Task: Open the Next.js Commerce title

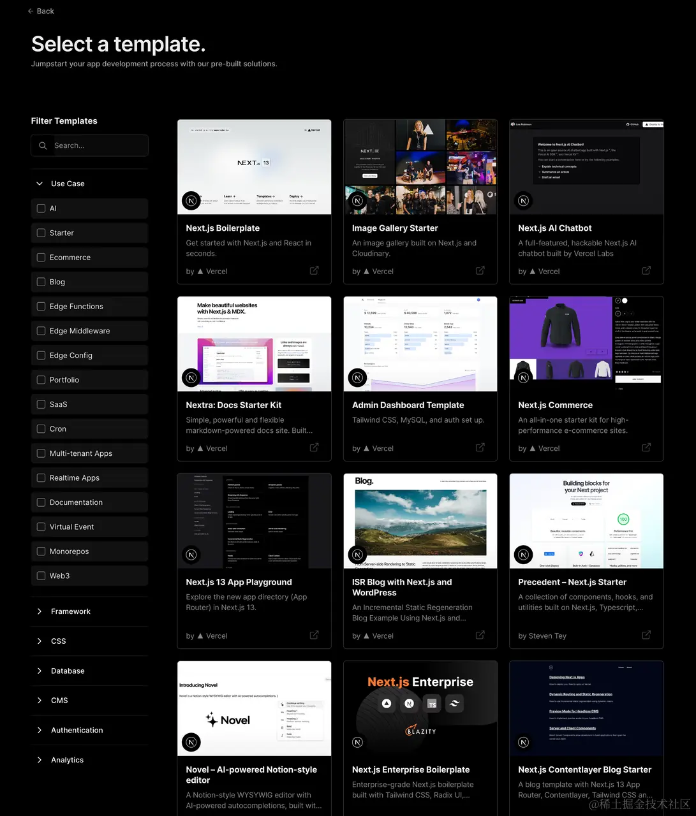Action: click(556, 405)
